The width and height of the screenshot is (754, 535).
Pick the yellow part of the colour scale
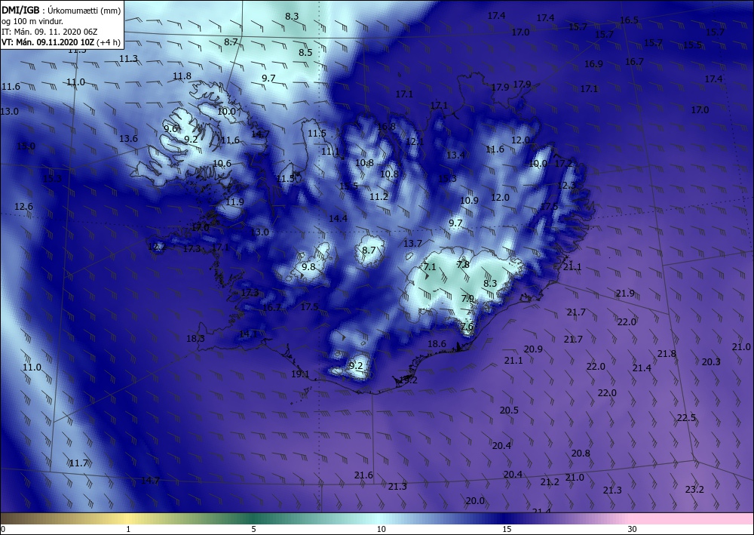tap(127, 518)
